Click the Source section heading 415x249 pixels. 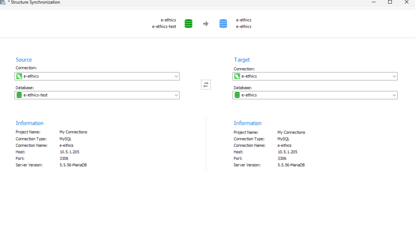pyautogui.click(x=24, y=60)
